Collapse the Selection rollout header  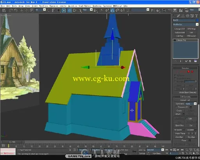(x=185, y=68)
